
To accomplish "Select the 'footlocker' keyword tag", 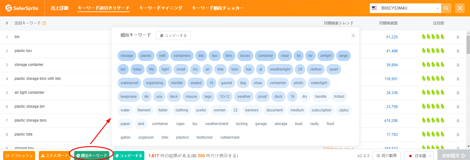I will (205, 137).
